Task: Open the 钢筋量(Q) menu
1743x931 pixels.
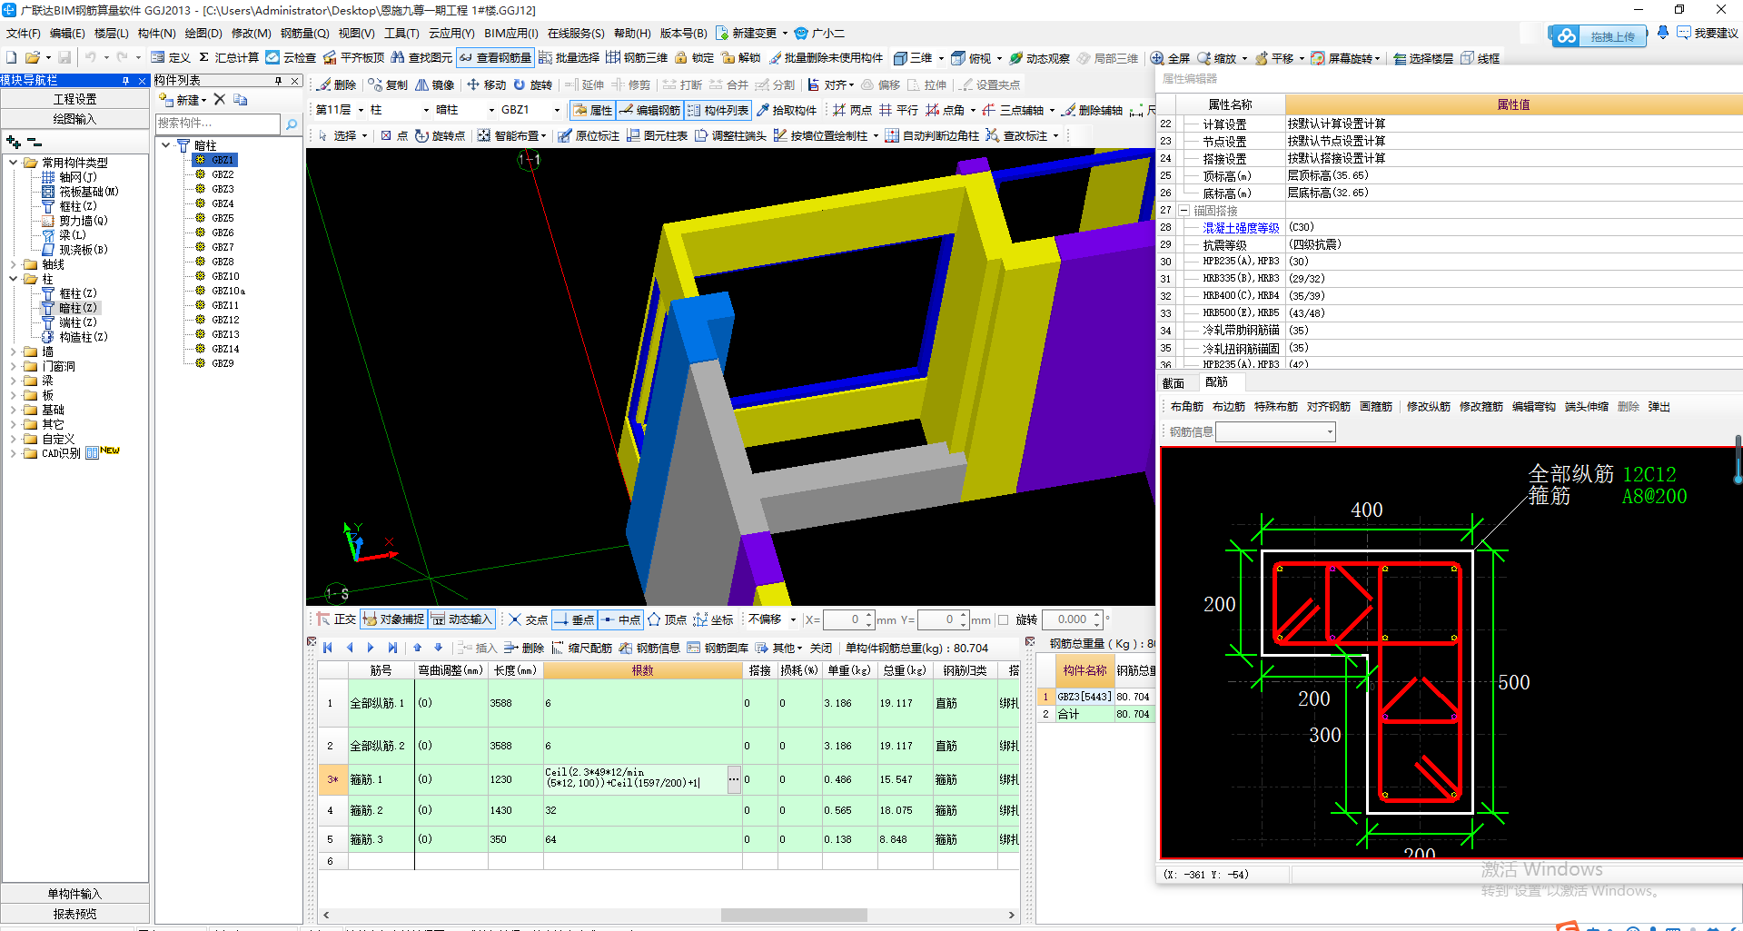Action: pyautogui.click(x=305, y=34)
